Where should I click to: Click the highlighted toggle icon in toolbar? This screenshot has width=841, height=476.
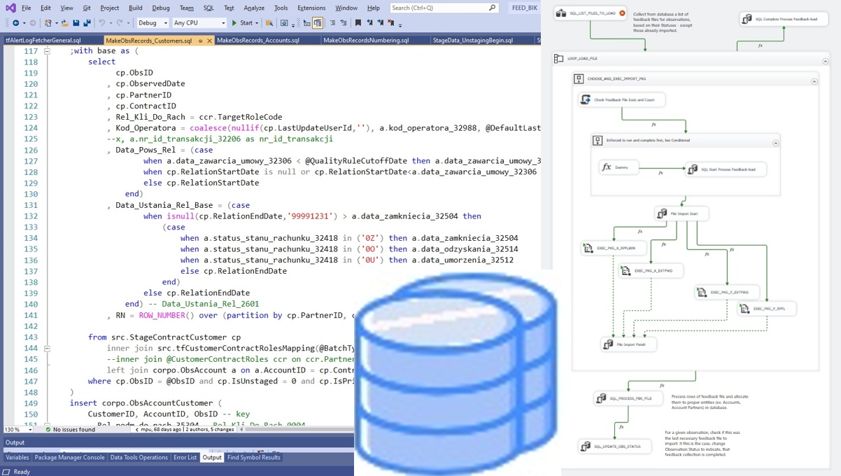pyautogui.click(x=318, y=23)
